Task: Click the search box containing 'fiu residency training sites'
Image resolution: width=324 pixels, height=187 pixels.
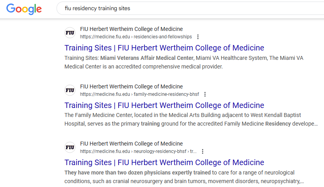Action: coord(190,8)
